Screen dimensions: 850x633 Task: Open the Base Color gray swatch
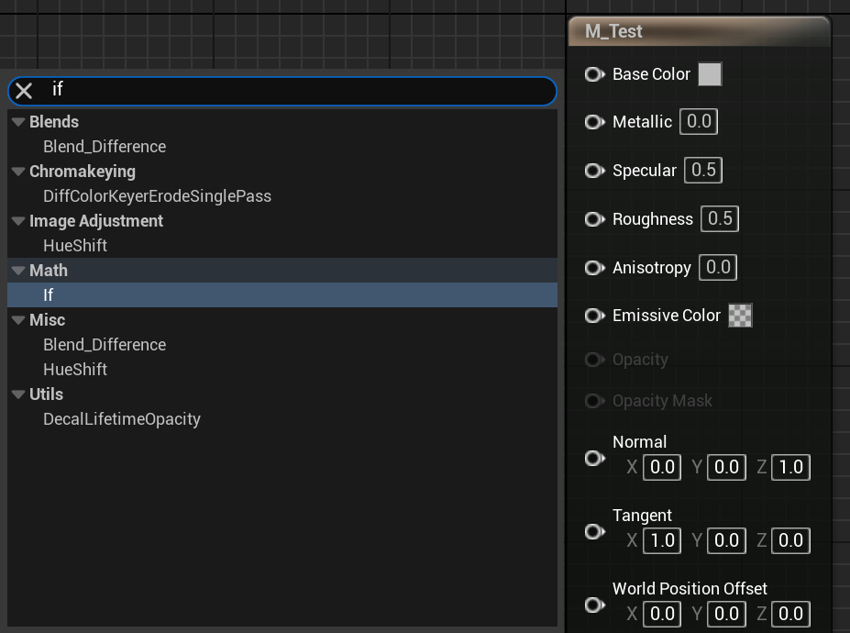[x=710, y=74]
